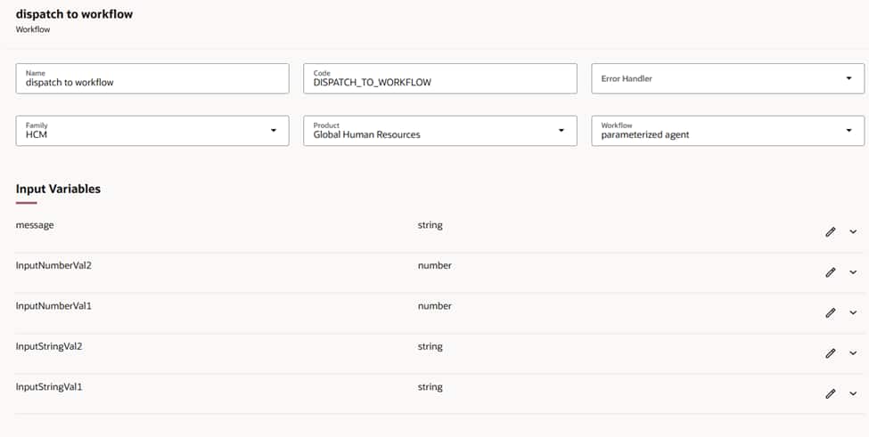The height and width of the screenshot is (437, 869).
Task: Expand InputNumberVal2 row details
Action: pos(853,272)
